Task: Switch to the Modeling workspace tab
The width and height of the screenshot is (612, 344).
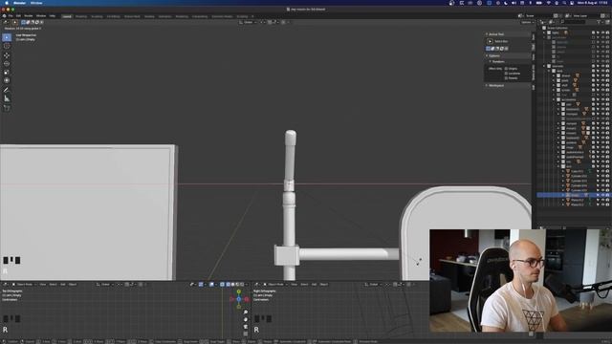Action: 81,16
